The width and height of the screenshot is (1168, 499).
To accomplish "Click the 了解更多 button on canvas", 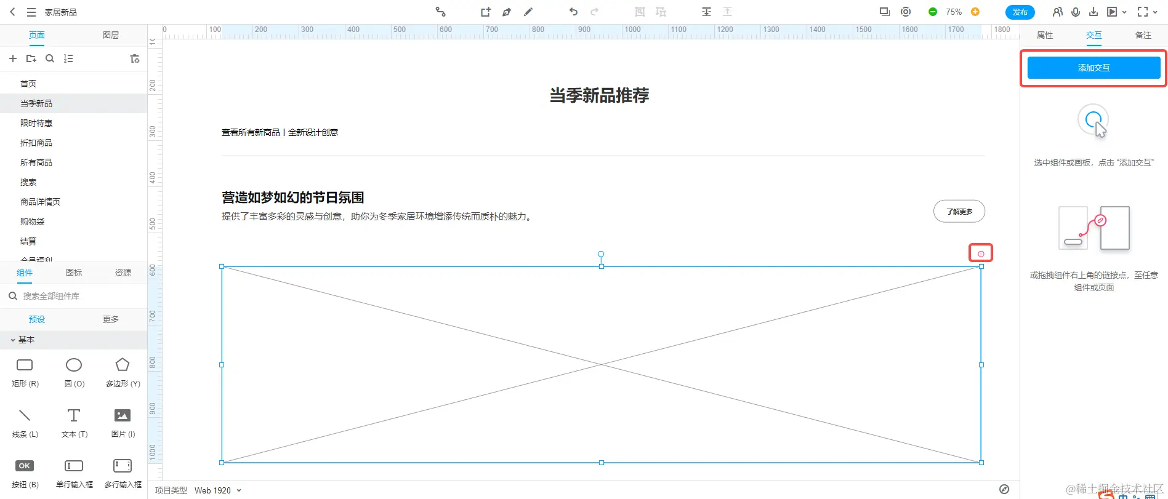I will (x=959, y=211).
